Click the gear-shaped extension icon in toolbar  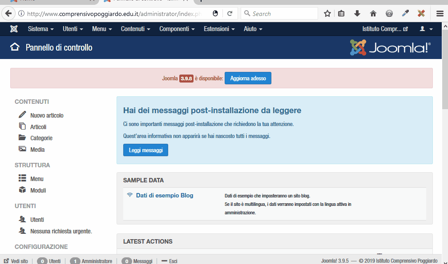(389, 13)
